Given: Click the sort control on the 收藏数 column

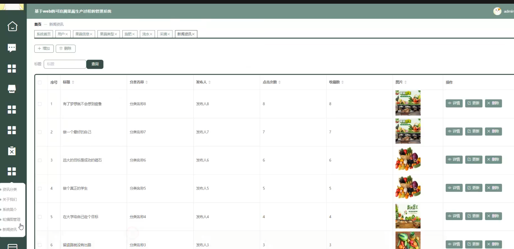Looking at the screenshot, I should [x=342, y=82].
